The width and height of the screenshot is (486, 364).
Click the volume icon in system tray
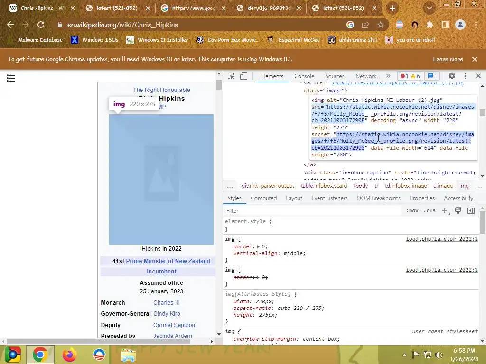tap(439, 355)
